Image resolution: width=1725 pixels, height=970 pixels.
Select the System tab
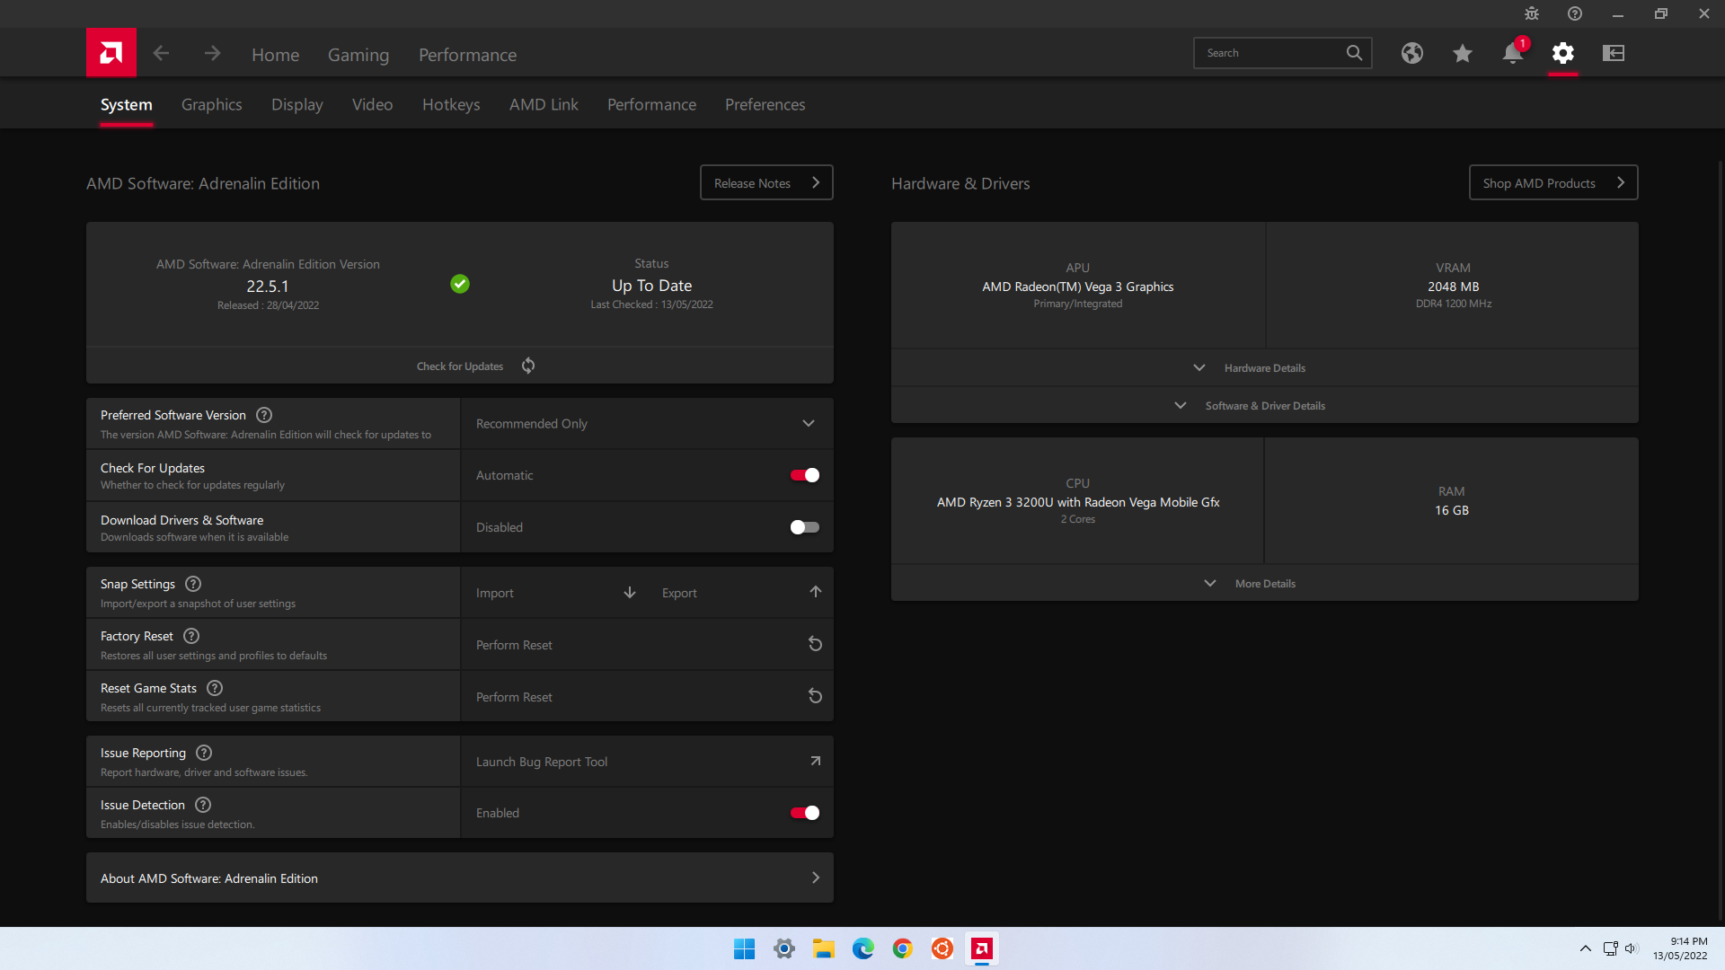(x=127, y=104)
